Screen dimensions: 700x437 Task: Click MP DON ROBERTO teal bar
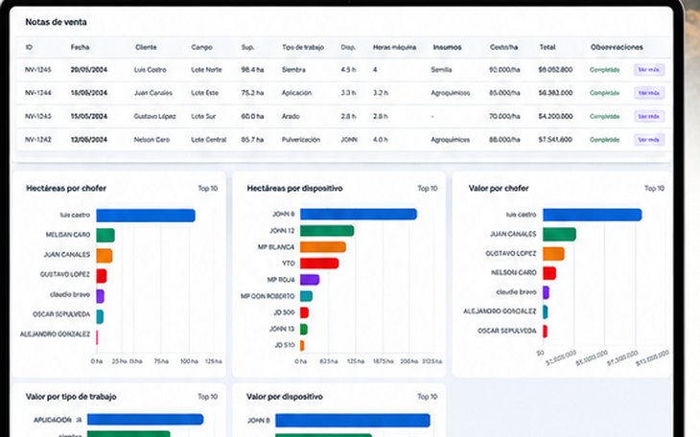[x=306, y=296]
